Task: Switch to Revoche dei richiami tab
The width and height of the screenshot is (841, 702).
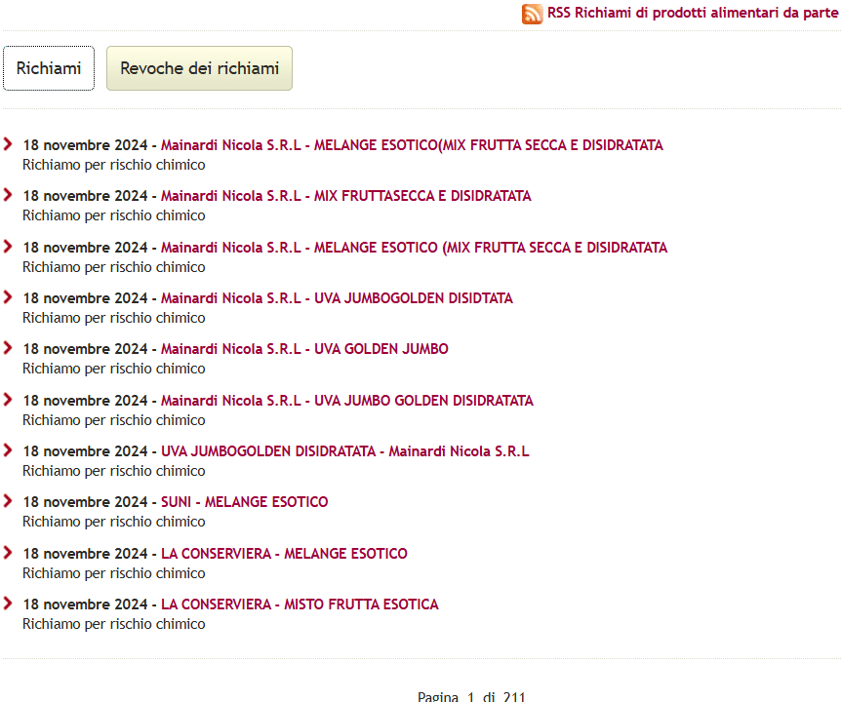Action: (x=200, y=68)
